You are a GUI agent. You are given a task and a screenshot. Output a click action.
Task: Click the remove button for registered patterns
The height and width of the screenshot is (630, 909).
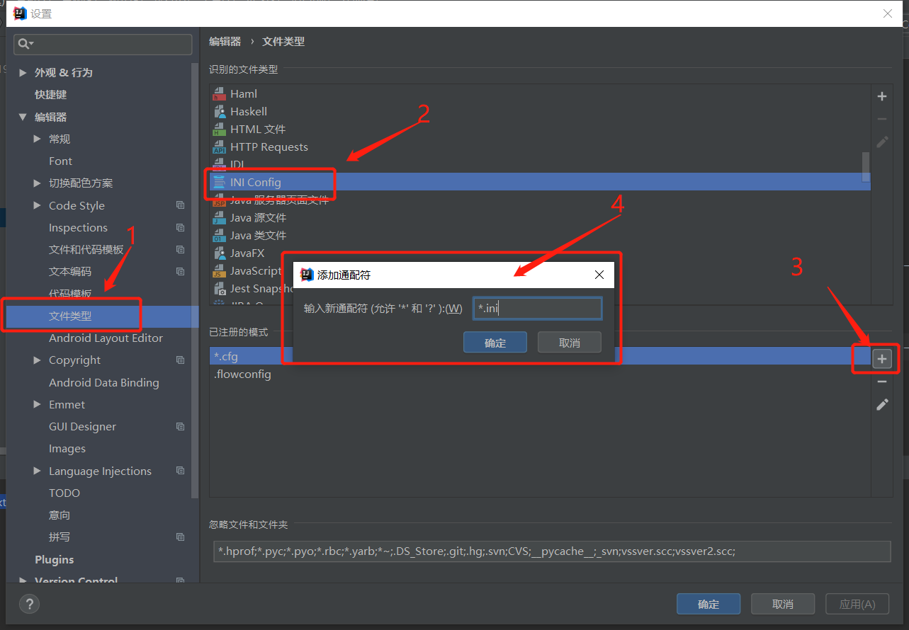[x=882, y=382]
